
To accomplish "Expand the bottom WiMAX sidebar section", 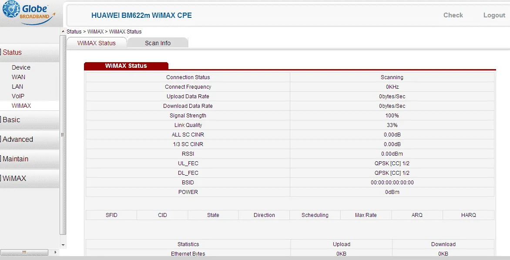I will [x=30, y=178].
